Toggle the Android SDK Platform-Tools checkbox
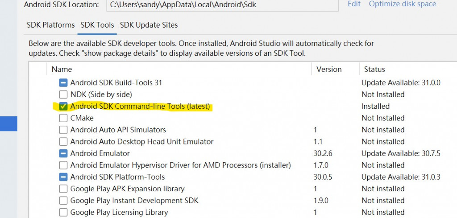The image size is (457, 218). coord(63,177)
